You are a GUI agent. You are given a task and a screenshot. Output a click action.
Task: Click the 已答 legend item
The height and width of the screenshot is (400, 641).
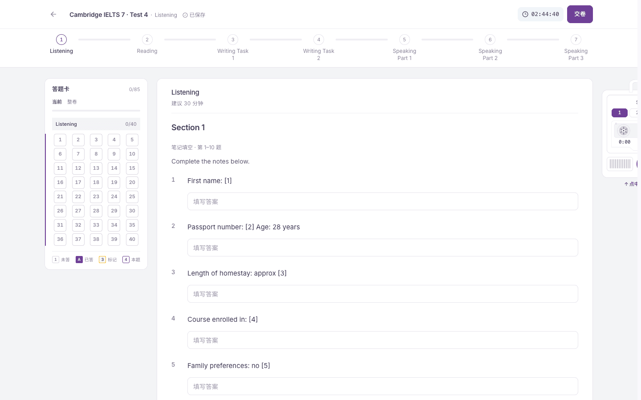click(85, 260)
